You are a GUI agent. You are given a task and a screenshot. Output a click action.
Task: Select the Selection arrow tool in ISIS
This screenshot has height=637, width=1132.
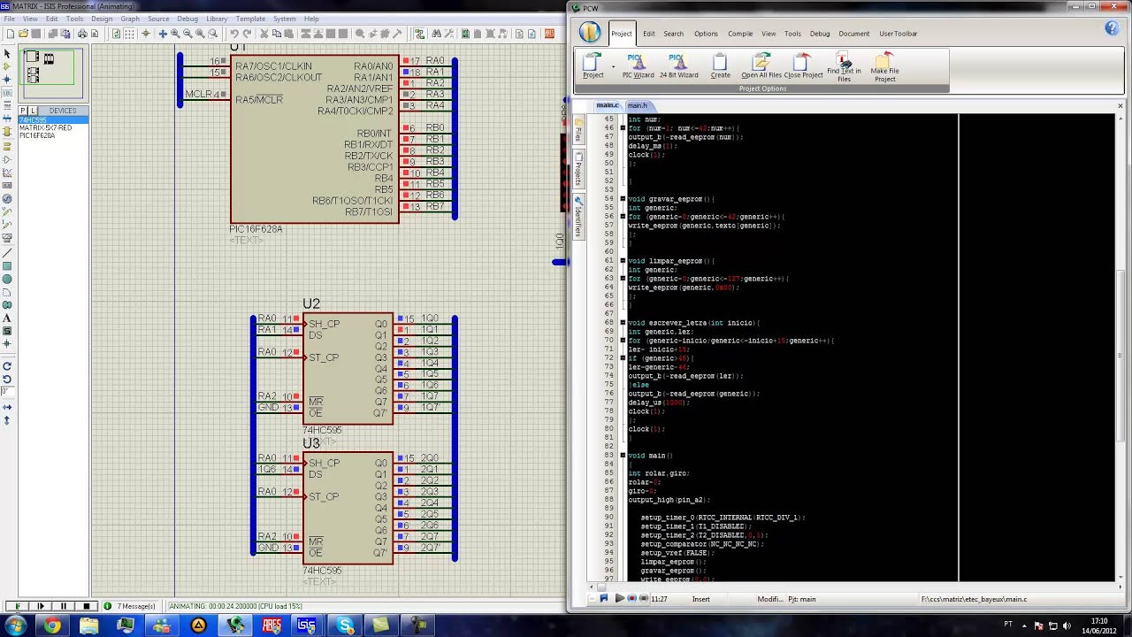pos(7,55)
